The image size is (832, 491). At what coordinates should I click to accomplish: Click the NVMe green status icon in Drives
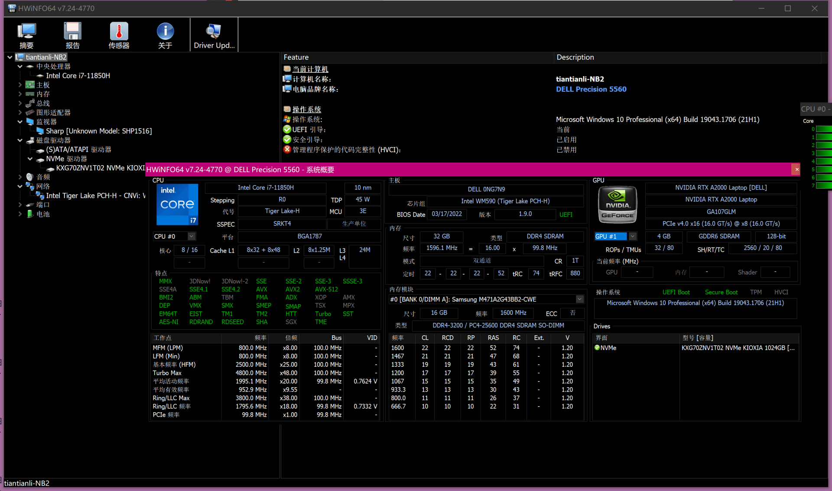pos(597,348)
